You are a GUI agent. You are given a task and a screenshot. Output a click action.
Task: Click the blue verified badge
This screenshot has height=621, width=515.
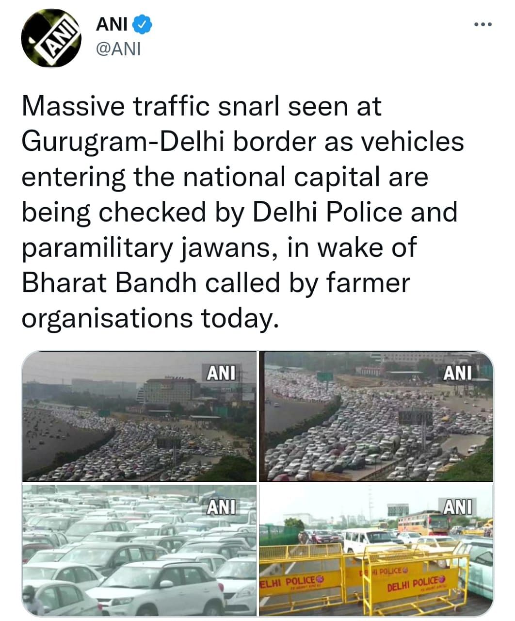pos(145,24)
